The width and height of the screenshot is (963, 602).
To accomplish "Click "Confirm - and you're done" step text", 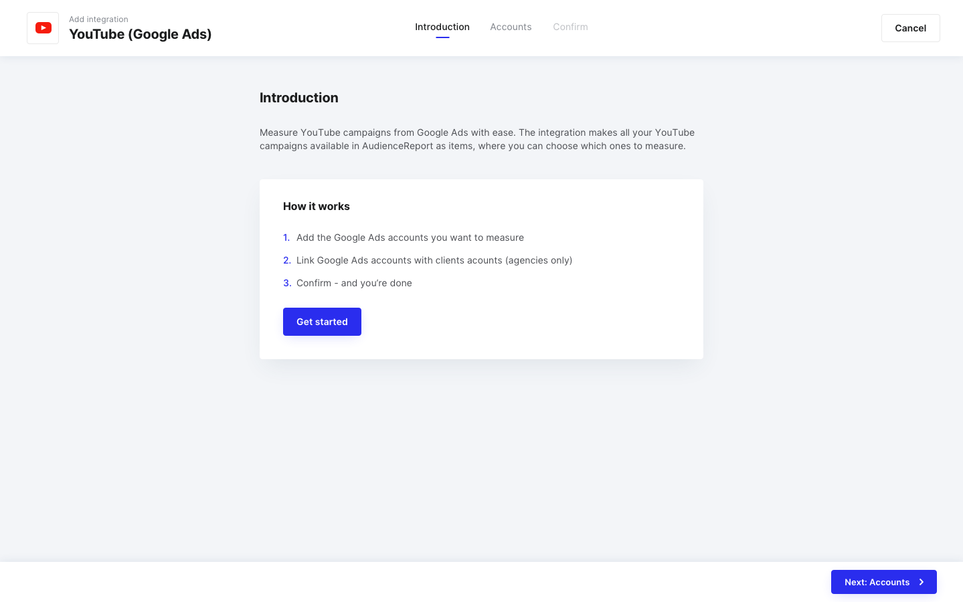I will (354, 283).
